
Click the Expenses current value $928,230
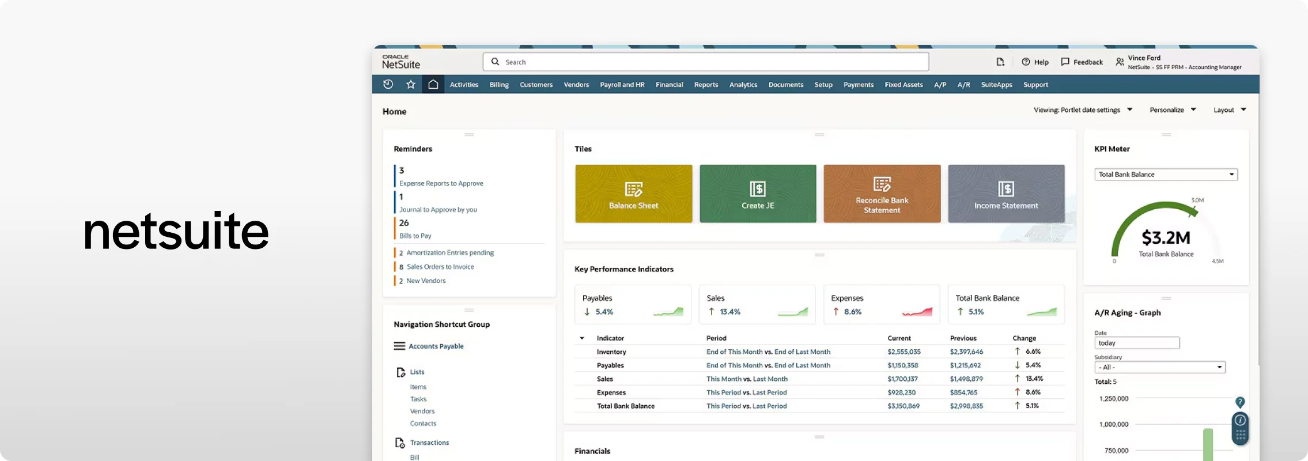pyautogui.click(x=901, y=392)
